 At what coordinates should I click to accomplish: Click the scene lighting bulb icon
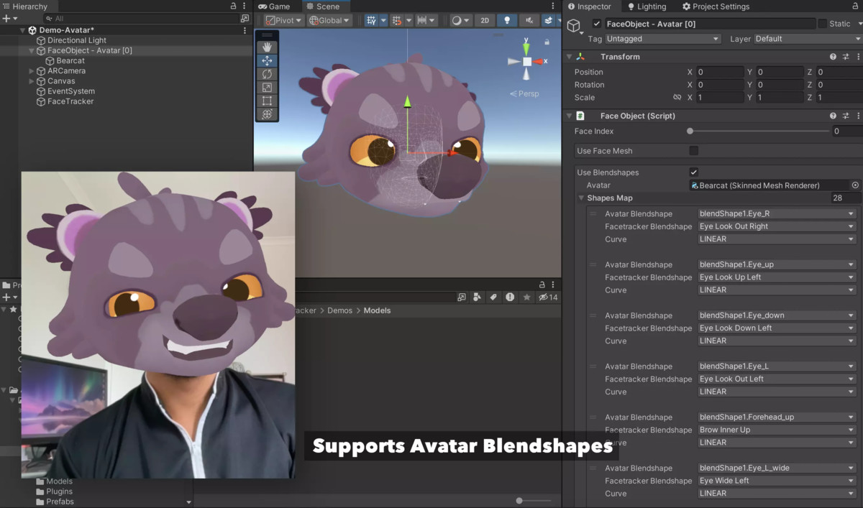point(508,21)
